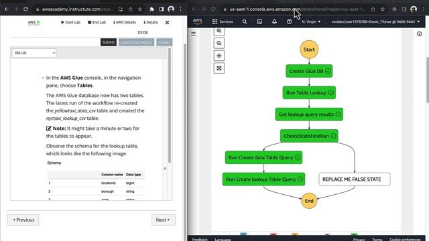Center the workflow graph
429x241 pixels.
(x=219, y=56)
